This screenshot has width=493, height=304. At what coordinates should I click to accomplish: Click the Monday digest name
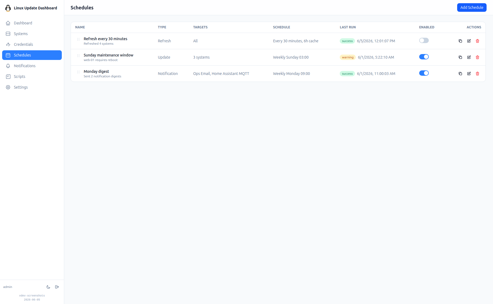[x=96, y=71]
